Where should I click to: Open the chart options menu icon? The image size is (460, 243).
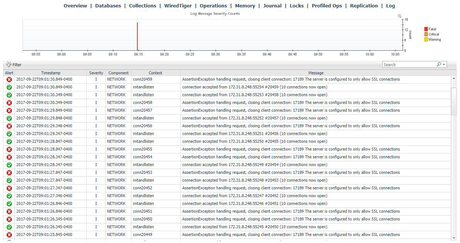[x=399, y=16]
